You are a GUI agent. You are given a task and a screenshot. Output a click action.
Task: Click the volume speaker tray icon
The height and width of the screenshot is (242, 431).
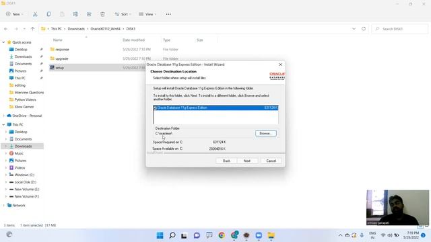(x=389, y=235)
